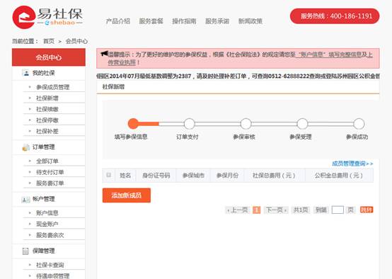Viewport: 392px width, 279px height.
Task: Click the orange 跳转 button
Action: pos(367,210)
